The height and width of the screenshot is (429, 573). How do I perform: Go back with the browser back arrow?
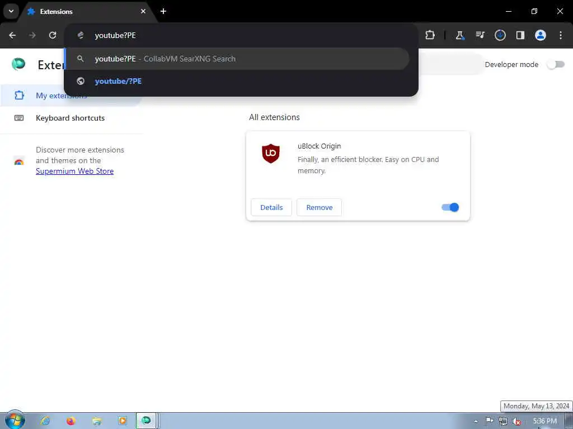click(12, 35)
